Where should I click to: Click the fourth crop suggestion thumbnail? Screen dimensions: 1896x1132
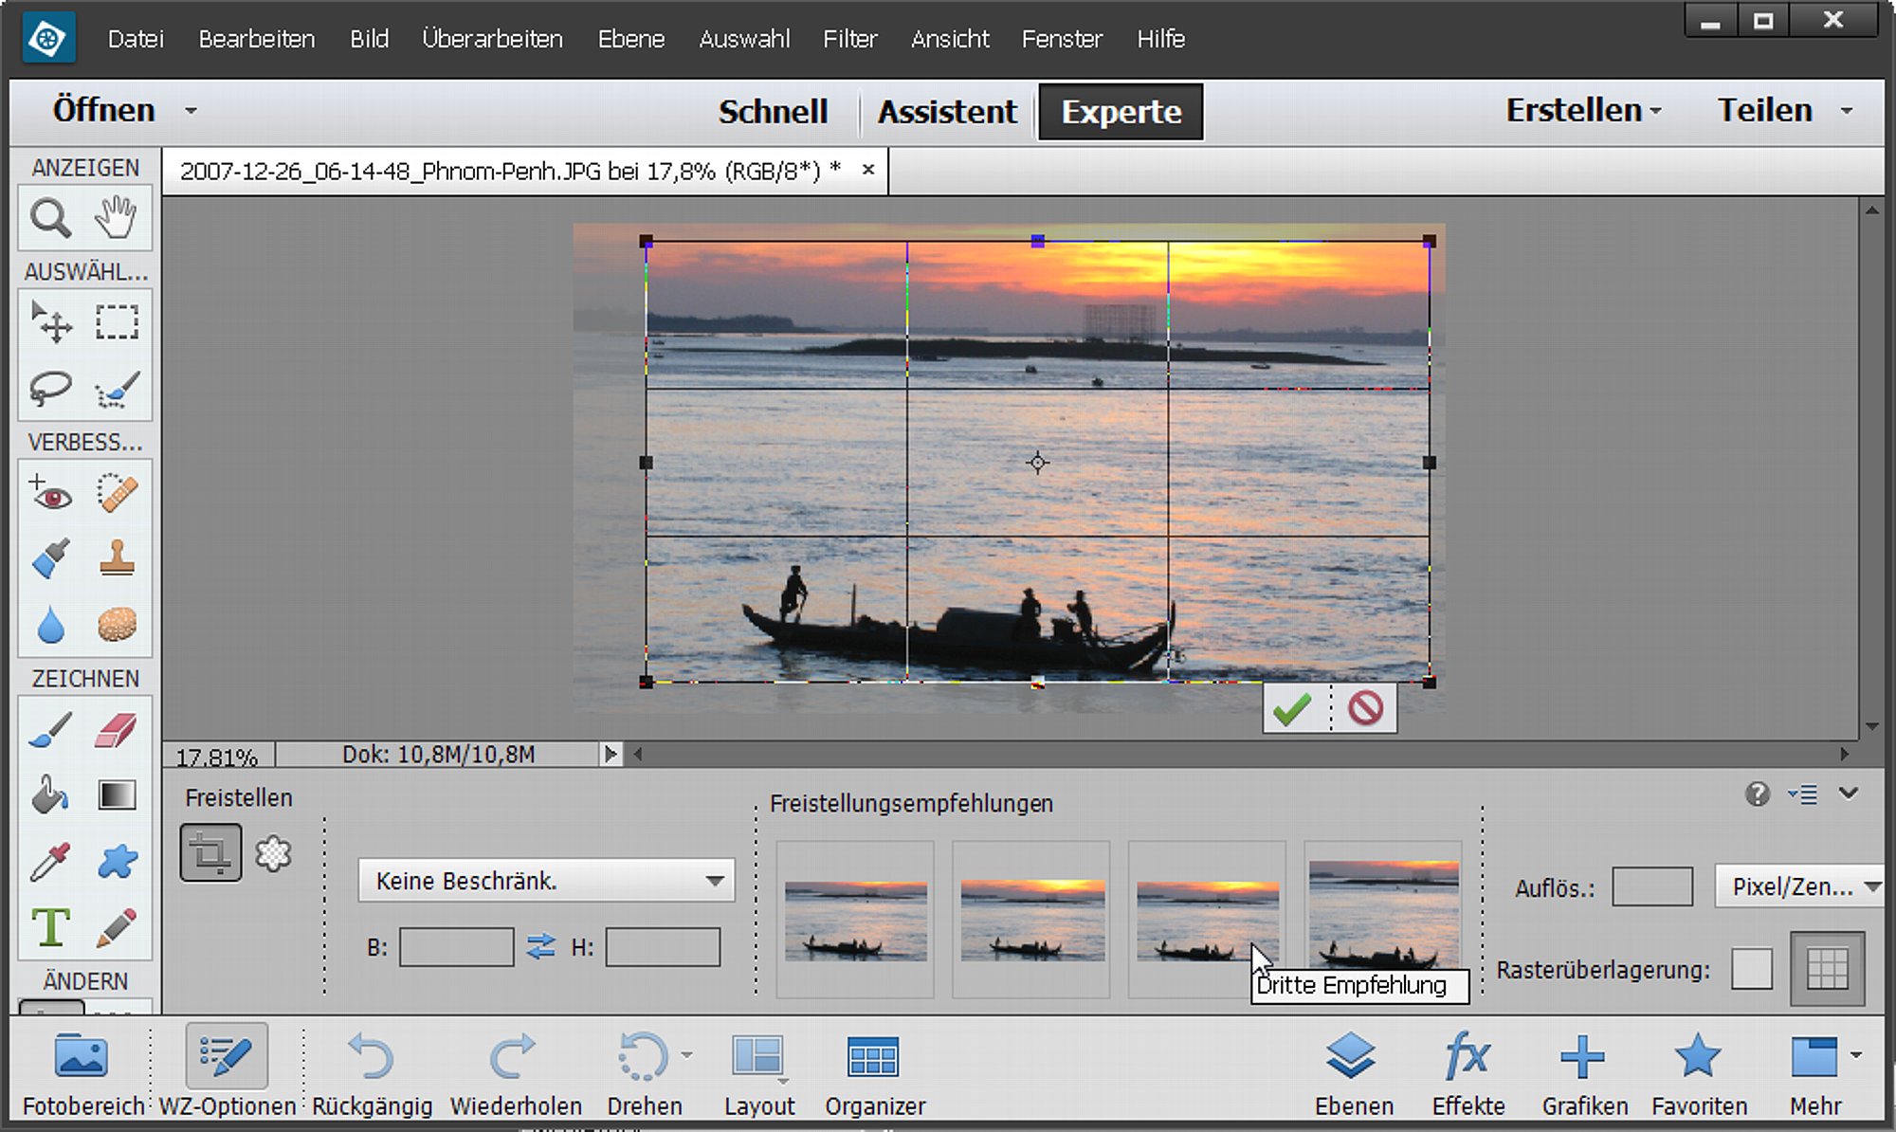tap(1383, 916)
